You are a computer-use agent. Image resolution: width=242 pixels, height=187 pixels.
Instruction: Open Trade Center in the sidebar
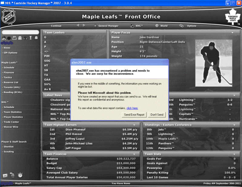(x=12, y=122)
